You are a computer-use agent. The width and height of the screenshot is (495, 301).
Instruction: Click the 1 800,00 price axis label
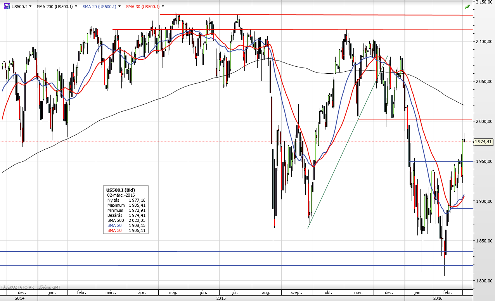(485, 281)
